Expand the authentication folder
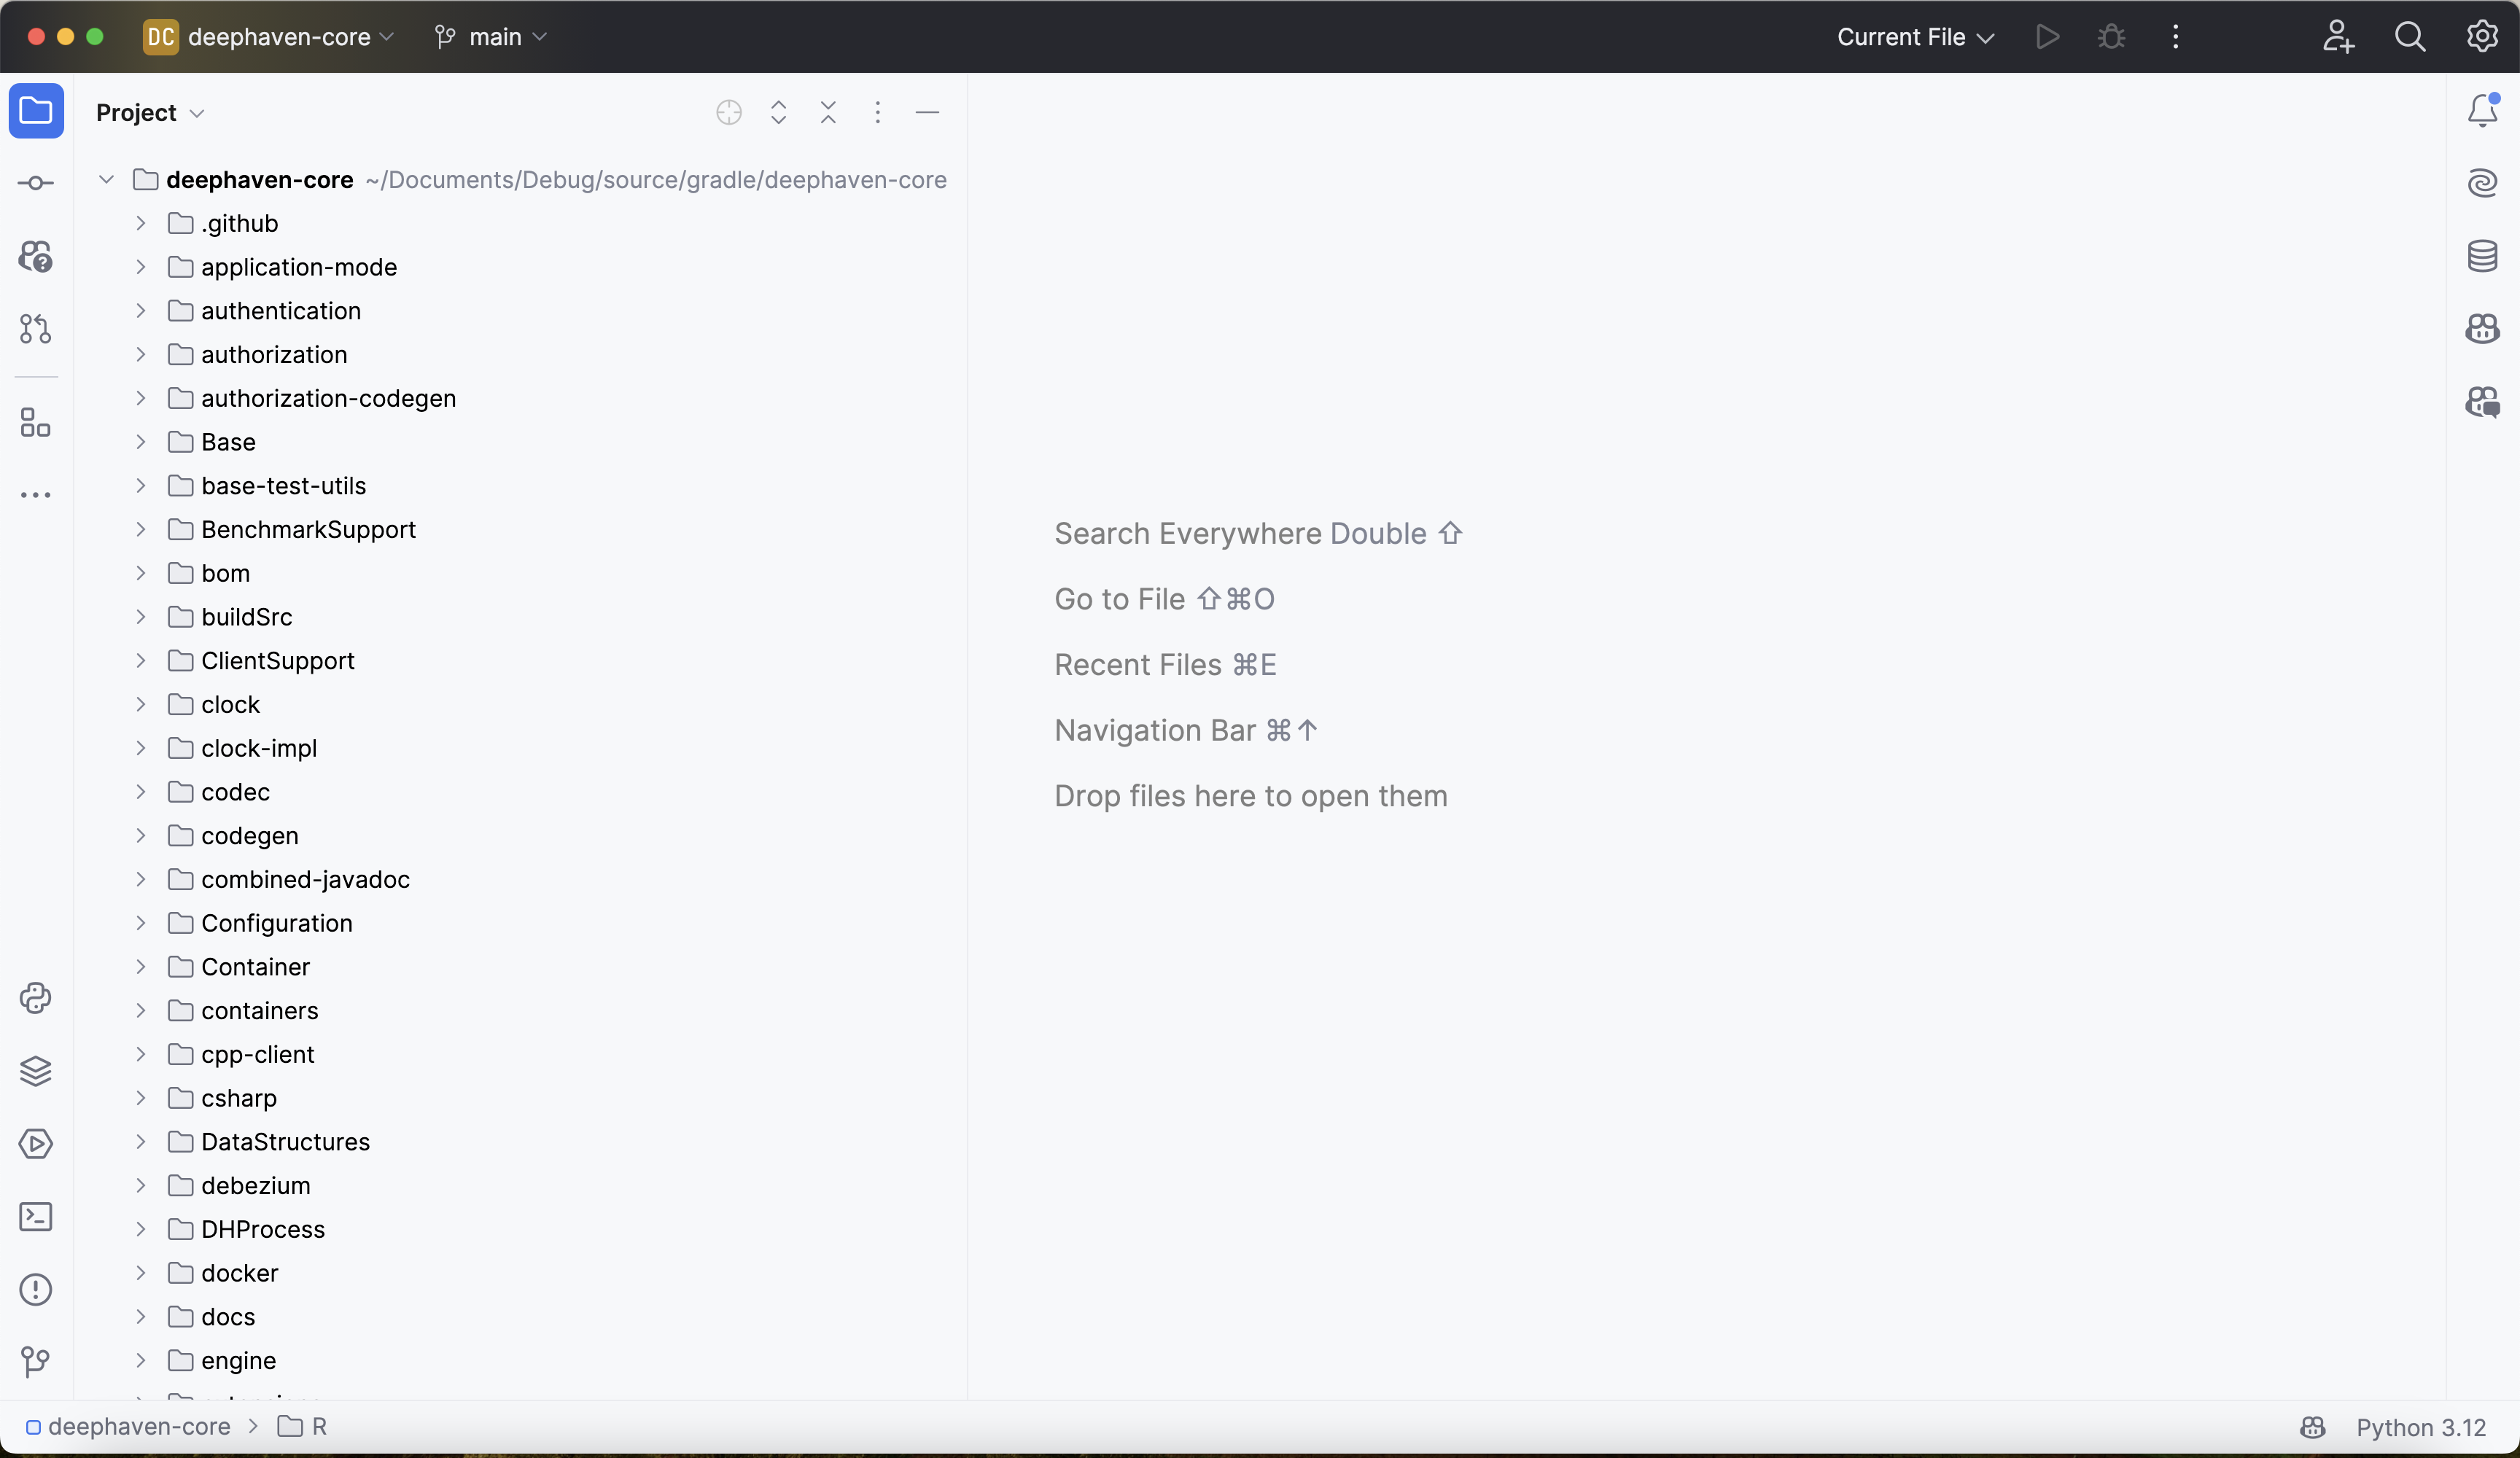The width and height of the screenshot is (2520, 1458). coord(141,311)
